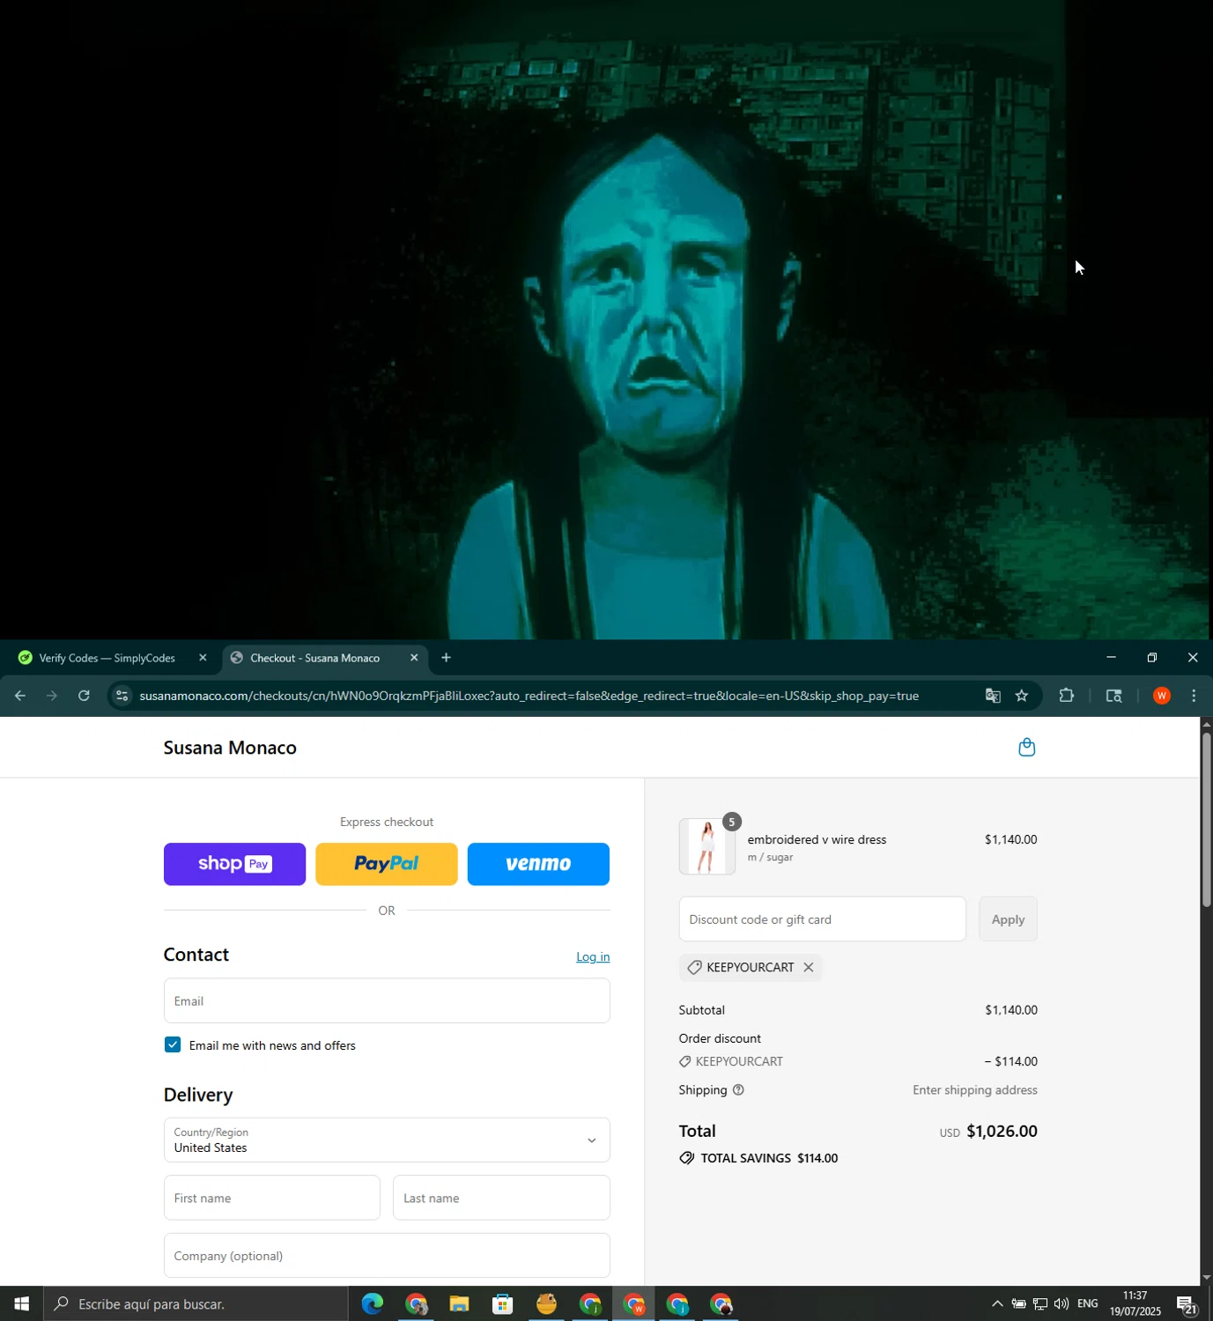This screenshot has width=1213, height=1321.
Task: Open the site information icon in address bar
Action: [x=122, y=696]
